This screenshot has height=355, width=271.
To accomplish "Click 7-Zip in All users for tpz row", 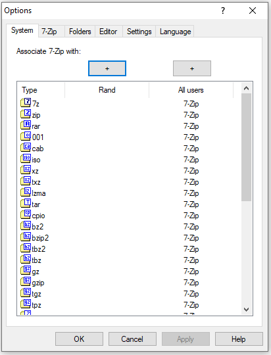I will (191, 305).
